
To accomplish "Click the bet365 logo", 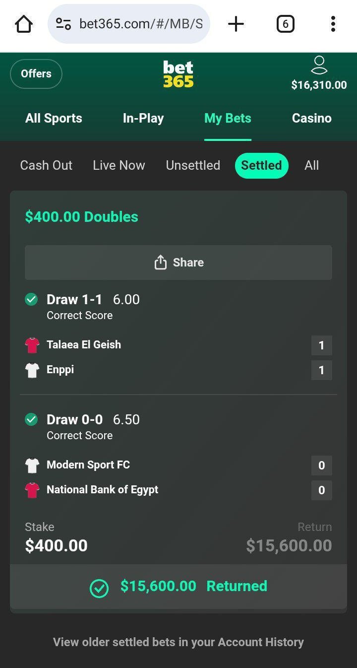I will tap(178, 74).
